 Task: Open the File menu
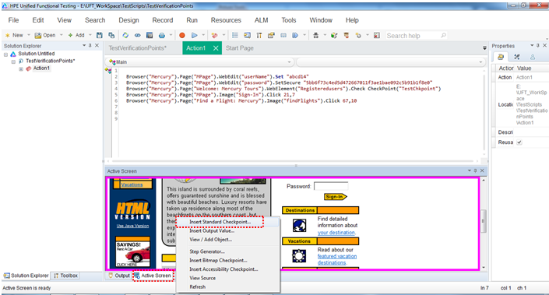[x=13, y=20]
